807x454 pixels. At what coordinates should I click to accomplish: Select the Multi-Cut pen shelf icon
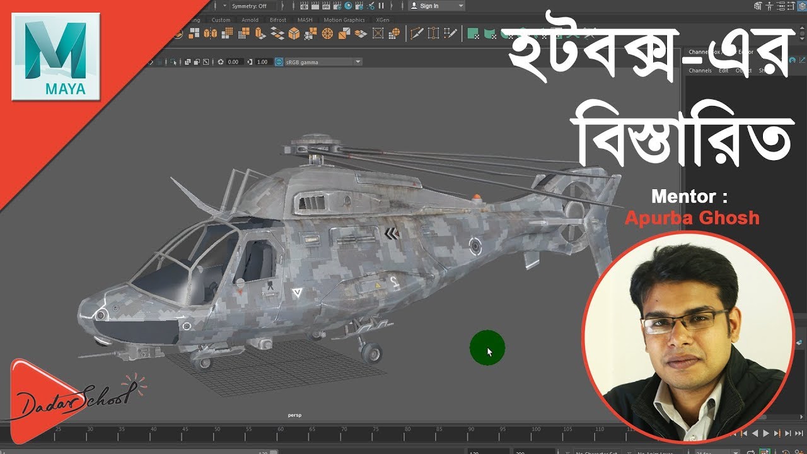point(417,33)
